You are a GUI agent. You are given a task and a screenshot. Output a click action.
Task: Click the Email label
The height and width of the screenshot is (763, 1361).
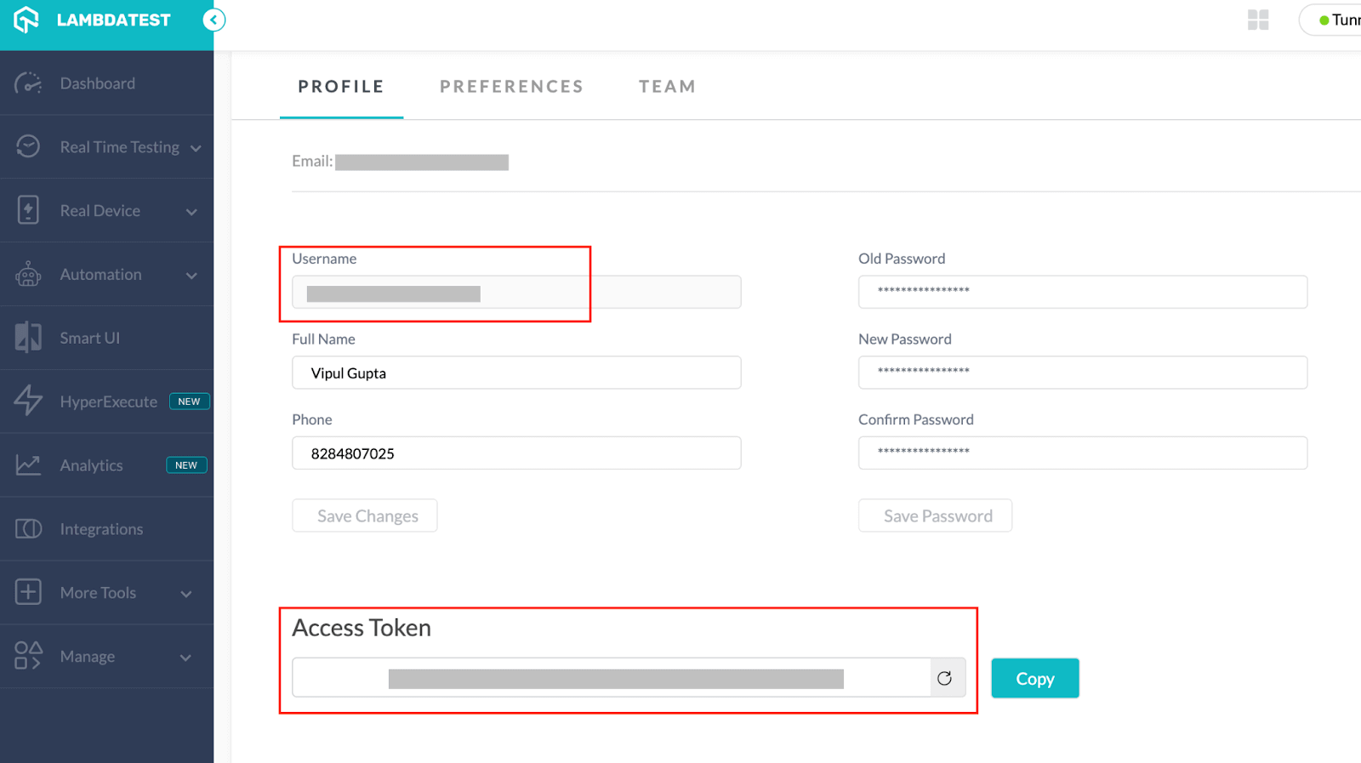(312, 162)
